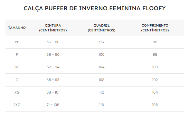Viewport: 189px width, 116px height.
Task: Select the 2XG size row label
Action: (17, 105)
